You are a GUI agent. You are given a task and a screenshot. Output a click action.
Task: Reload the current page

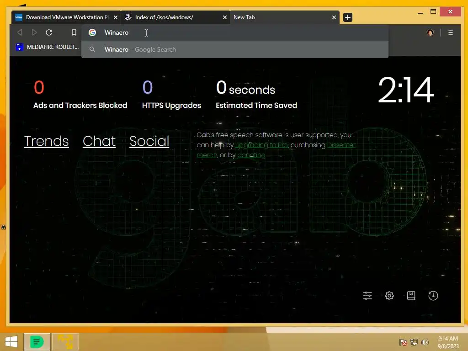click(49, 32)
